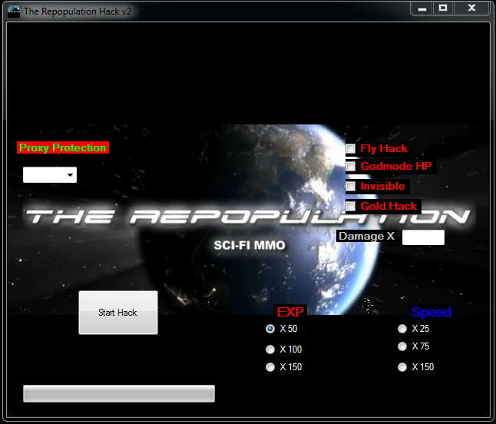Image resolution: width=496 pixels, height=424 pixels.
Task: Click the app icon in title bar
Action: [x=14, y=12]
